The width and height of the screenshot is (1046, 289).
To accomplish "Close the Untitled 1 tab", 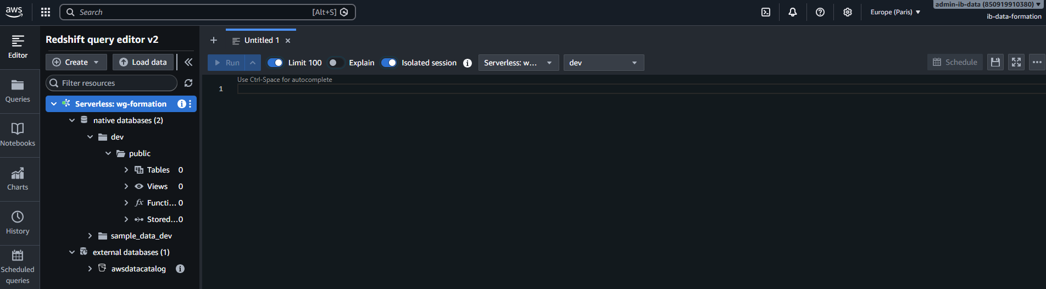I will 288,41.
